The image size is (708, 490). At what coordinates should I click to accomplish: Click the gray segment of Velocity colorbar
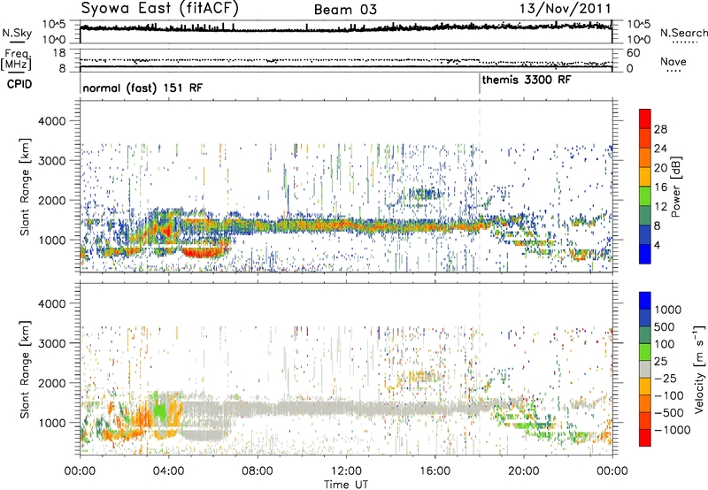click(x=645, y=370)
